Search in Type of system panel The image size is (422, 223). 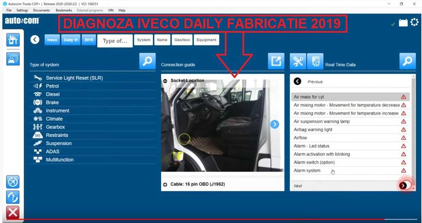(x=147, y=61)
